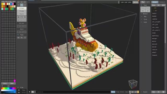Toggle the Grid view option

tap(24, 93)
